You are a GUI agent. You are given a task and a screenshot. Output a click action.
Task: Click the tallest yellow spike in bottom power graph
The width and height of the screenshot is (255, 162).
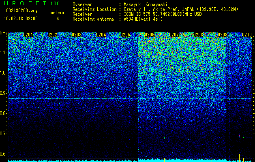pos(239,158)
